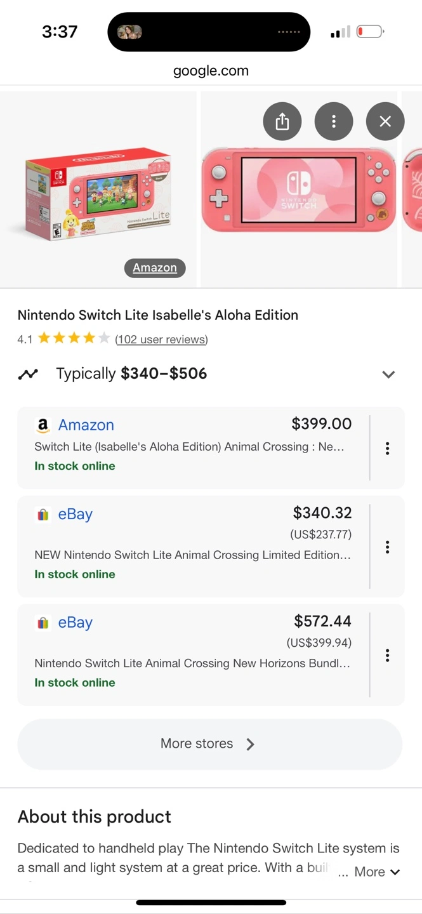Open the 102 user reviews link
The width and height of the screenshot is (422, 914).
[x=161, y=340]
